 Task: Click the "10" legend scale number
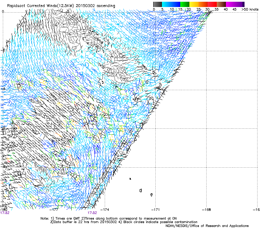pos(172,9)
